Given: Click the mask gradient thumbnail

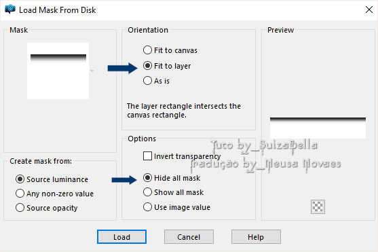Looking at the screenshot, I should (58, 71).
